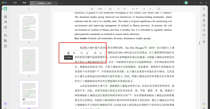Expand the title bar chevron dropdown
This screenshot has height=109, width=210.
tap(179, 3)
